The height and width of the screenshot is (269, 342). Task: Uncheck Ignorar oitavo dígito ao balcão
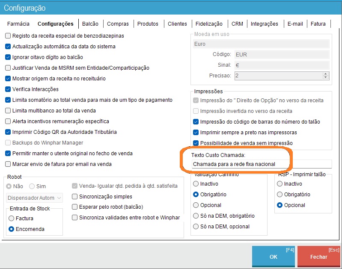click(8, 57)
